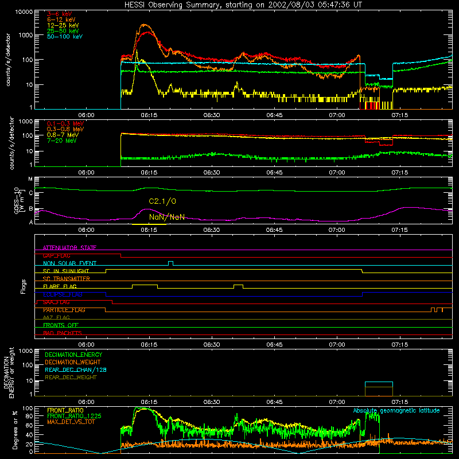Click the yellow flare interval bar under GOES curve

point(149,224)
